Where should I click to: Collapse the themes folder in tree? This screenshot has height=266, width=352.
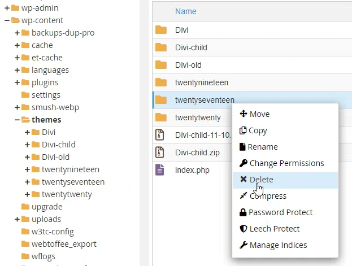[17, 120]
